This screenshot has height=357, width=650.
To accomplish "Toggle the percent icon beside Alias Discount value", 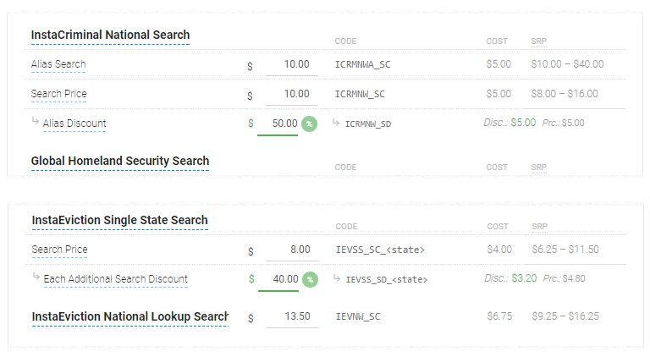I will [x=309, y=124].
